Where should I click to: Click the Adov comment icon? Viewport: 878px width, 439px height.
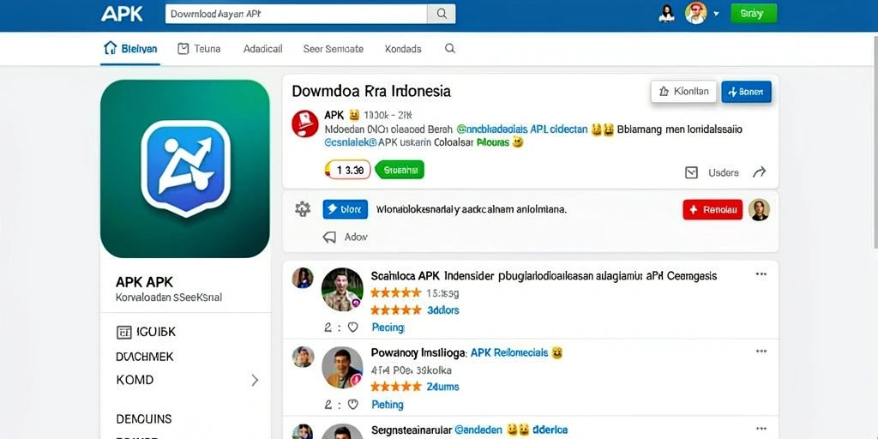(x=330, y=238)
